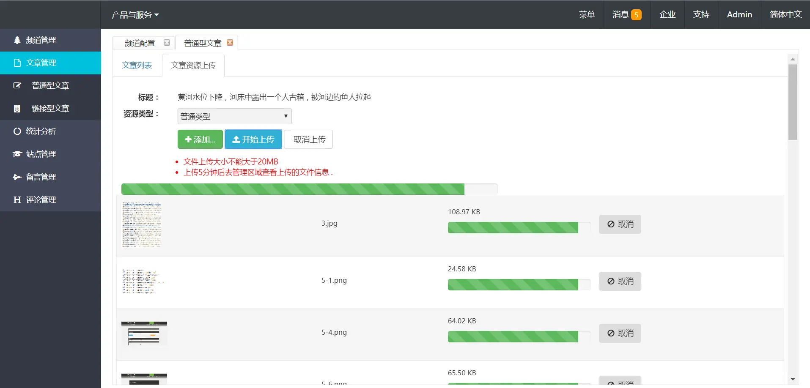
Task: Click the 24.58 KB size label
Action: click(x=462, y=269)
